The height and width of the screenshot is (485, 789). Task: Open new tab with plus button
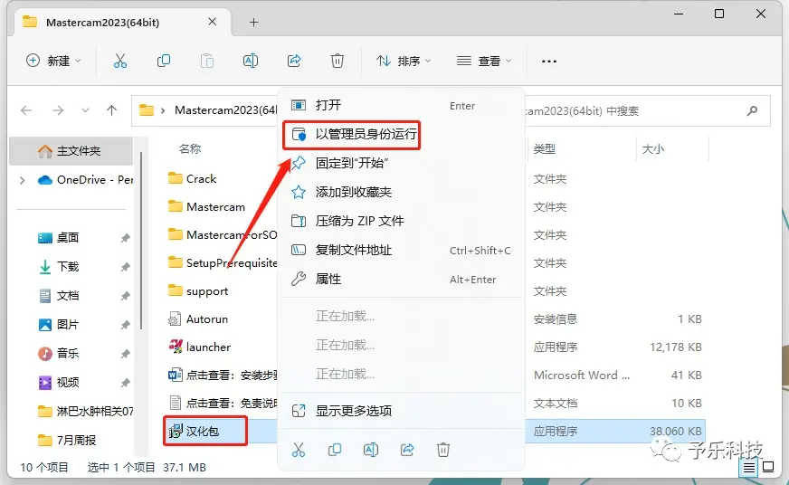(253, 22)
